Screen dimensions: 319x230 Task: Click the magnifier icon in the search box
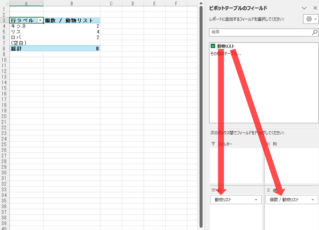pyautogui.click(x=315, y=32)
